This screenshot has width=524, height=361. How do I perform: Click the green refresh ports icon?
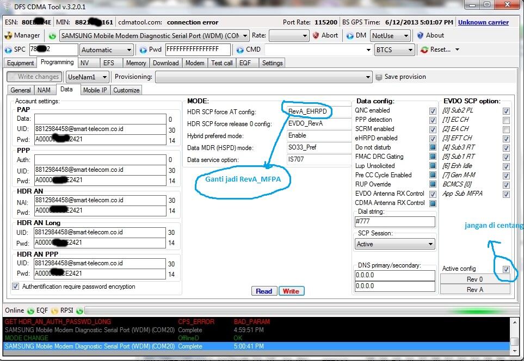pos(52,36)
